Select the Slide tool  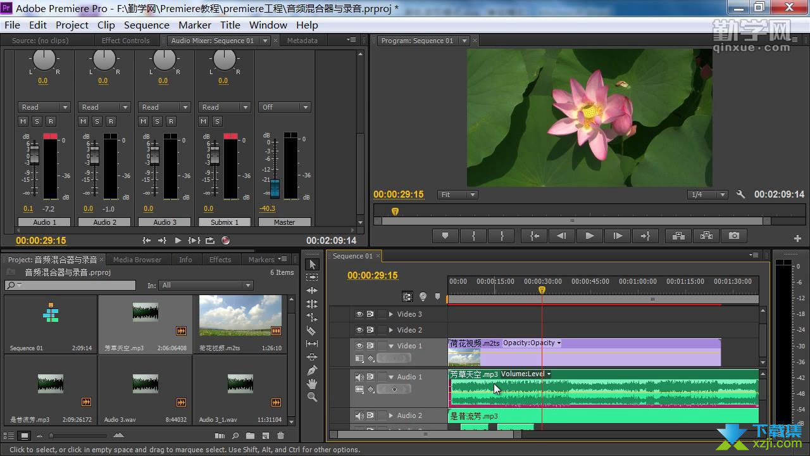point(312,357)
